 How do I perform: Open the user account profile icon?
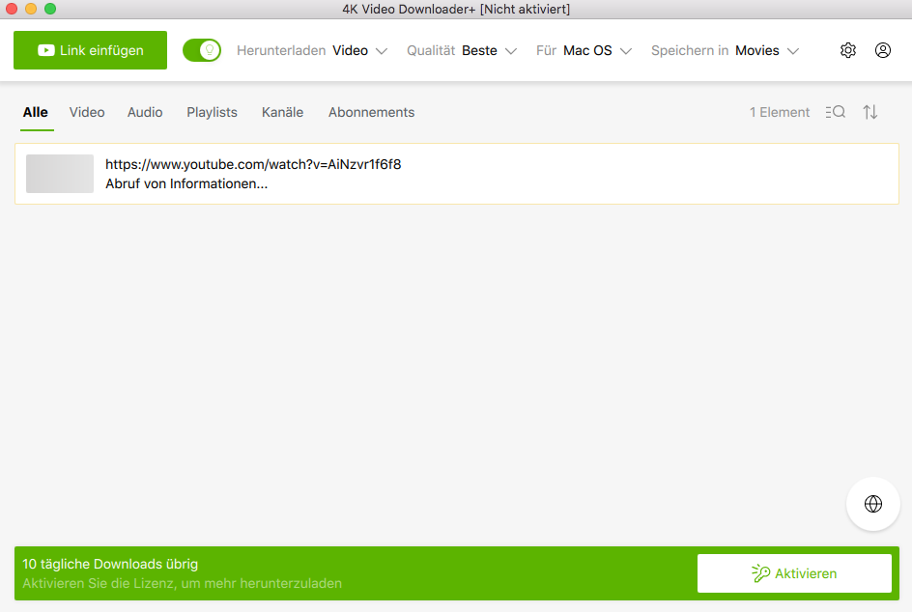[883, 50]
